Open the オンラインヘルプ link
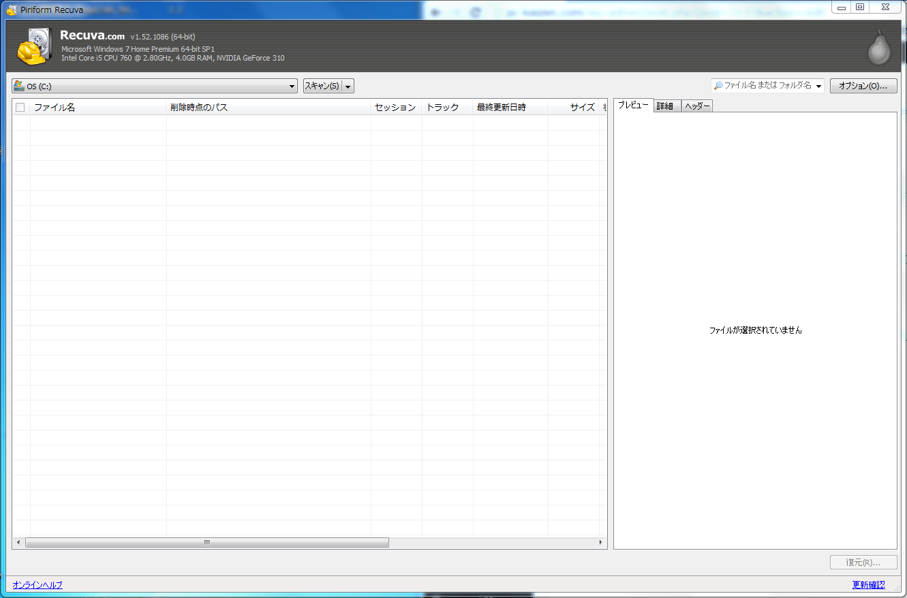The height and width of the screenshot is (598, 907). point(37,585)
